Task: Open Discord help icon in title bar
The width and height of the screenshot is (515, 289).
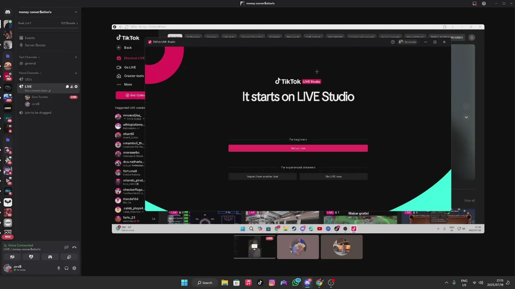Action: 484,4
